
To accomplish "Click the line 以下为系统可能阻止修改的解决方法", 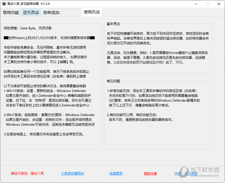I will 45,86.
